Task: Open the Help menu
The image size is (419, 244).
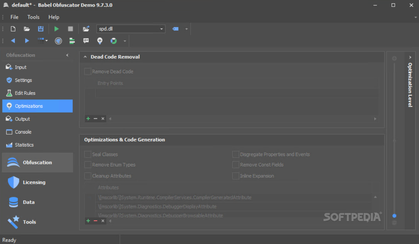Action: [x=53, y=17]
